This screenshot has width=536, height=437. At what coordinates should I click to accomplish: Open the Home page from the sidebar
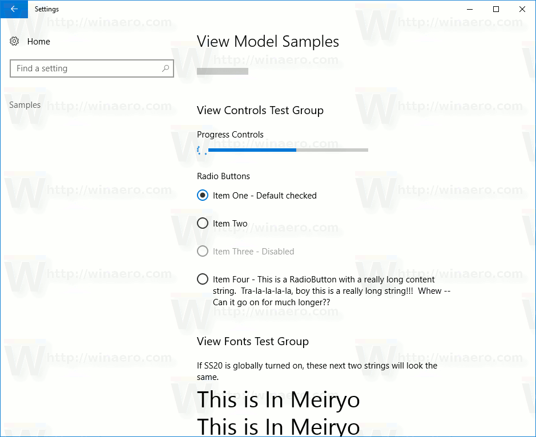pos(38,41)
